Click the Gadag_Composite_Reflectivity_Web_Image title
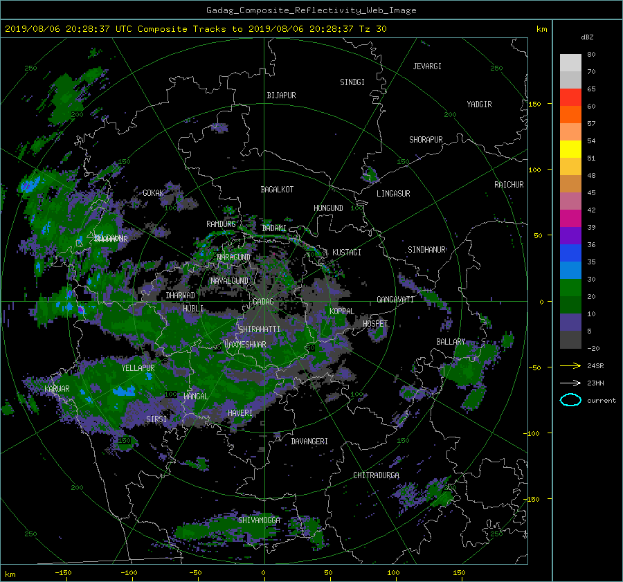Screen dimensions: 623x582 coord(311,10)
